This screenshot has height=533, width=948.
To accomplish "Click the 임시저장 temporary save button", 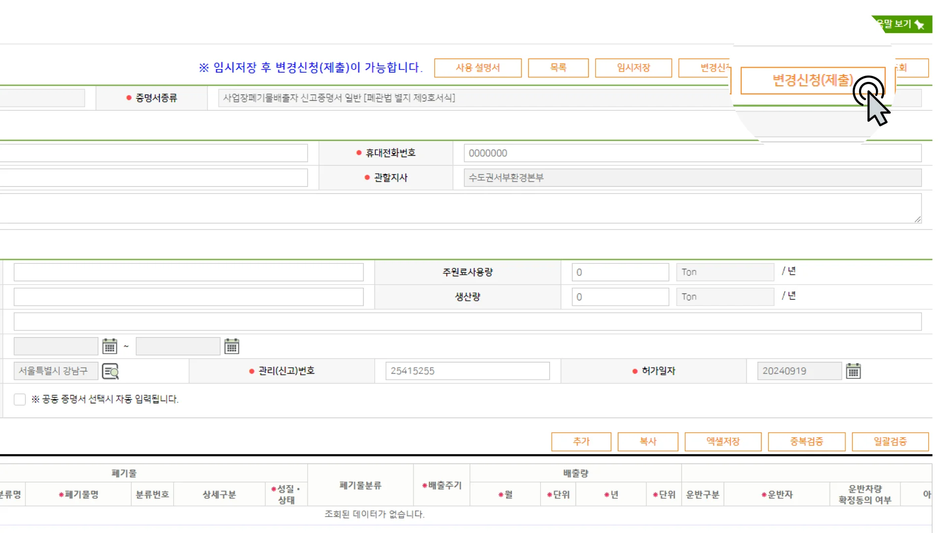I will coord(633,68).
